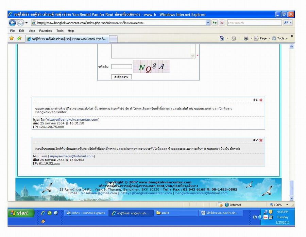Screen dimensions: 306x237
Task: Click the bangkokvancenter@hotmail.com footer link
Action: 201,193
